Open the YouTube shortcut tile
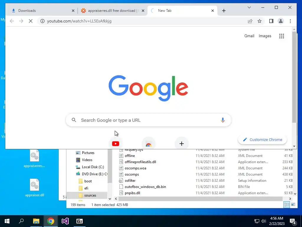The width and height of the screenshot is (302, 227). [116, 144]
